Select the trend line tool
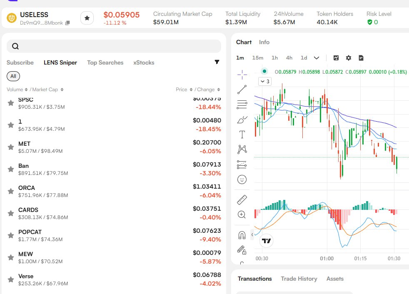Image resolution: width=409 pixels, height=294 pixels. pos(242,90)
